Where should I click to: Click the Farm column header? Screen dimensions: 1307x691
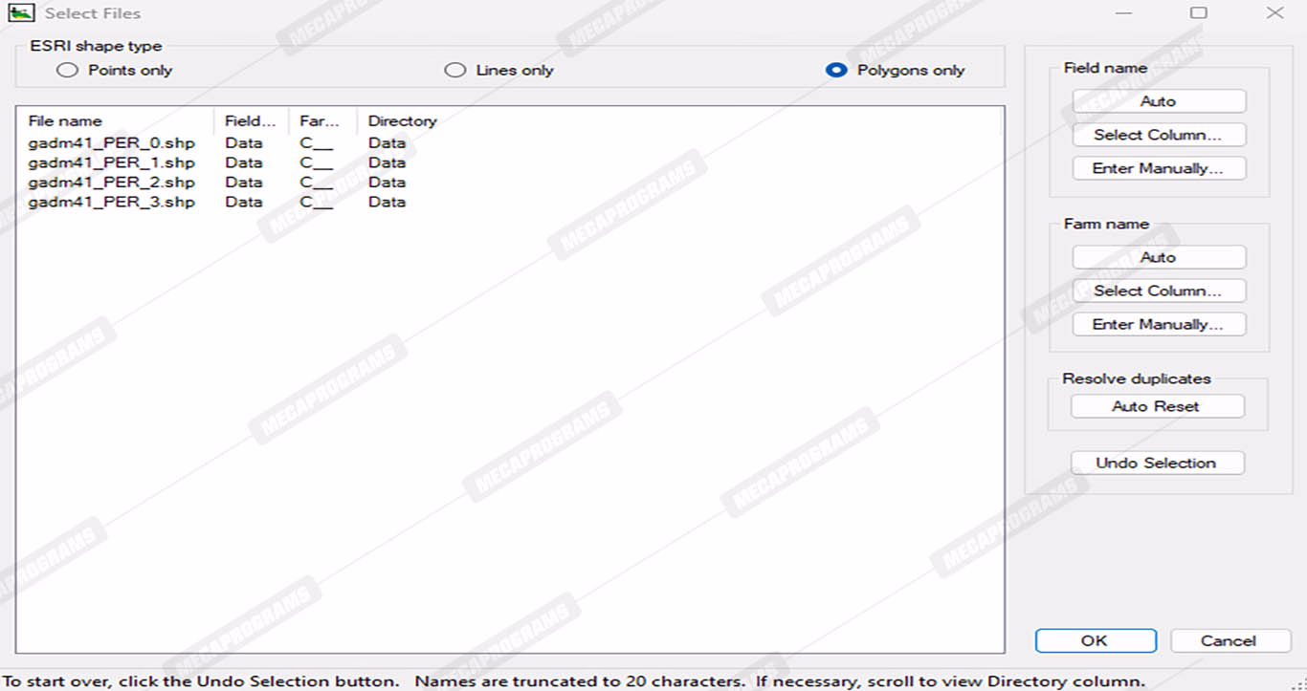click(323, 120)
